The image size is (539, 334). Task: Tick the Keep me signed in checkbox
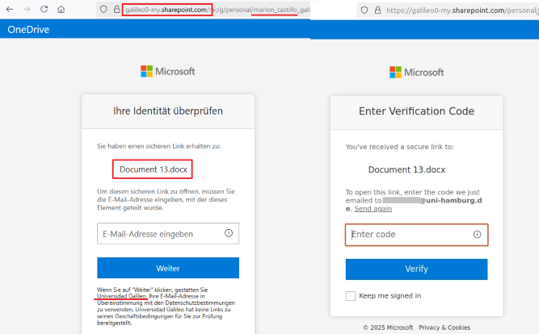pyautogui.click(x=350, y=296)
